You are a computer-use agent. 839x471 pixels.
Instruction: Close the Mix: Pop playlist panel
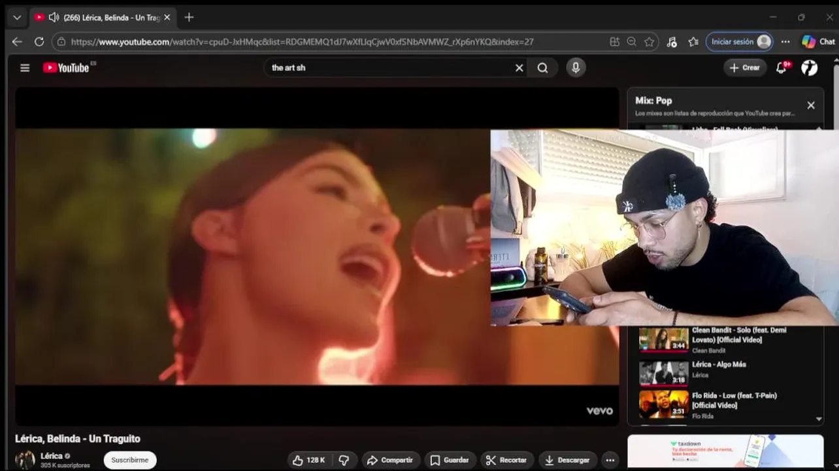pyautogui.click(x=811, y=105)
